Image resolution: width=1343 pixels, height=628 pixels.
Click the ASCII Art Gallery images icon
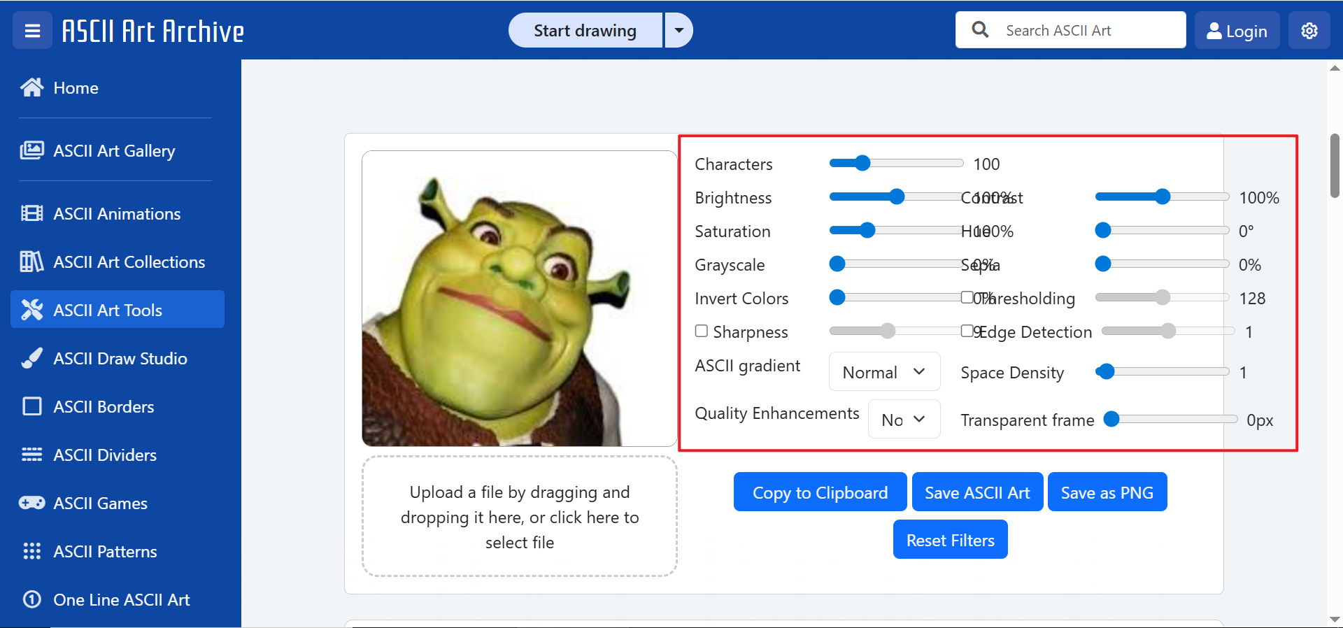point(32,150)
